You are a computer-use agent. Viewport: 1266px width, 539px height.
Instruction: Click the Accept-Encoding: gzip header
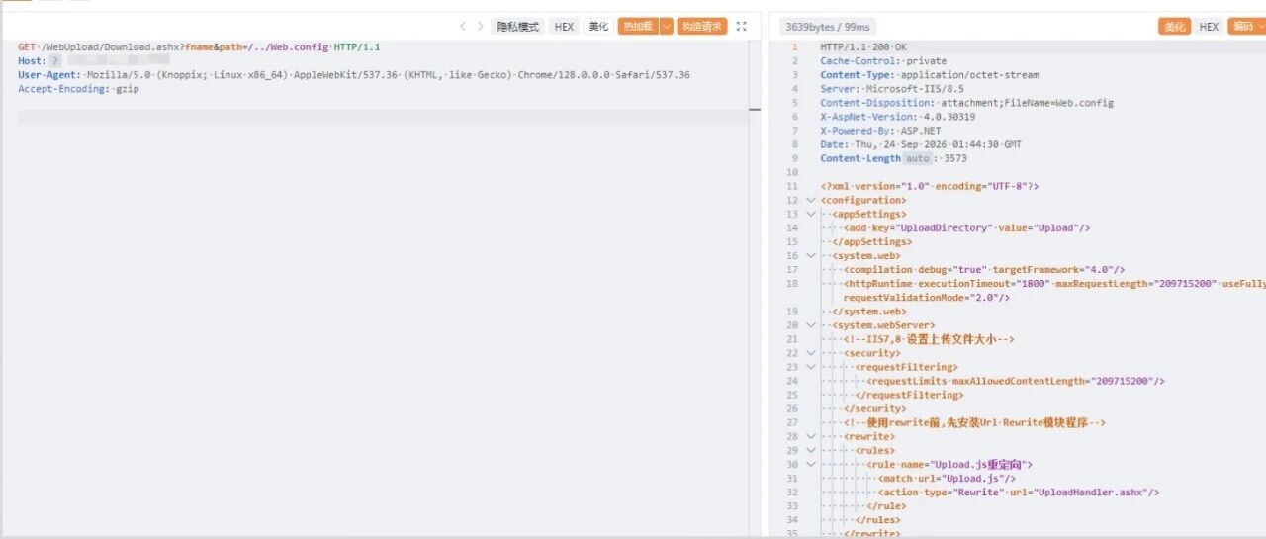[78, 89]
